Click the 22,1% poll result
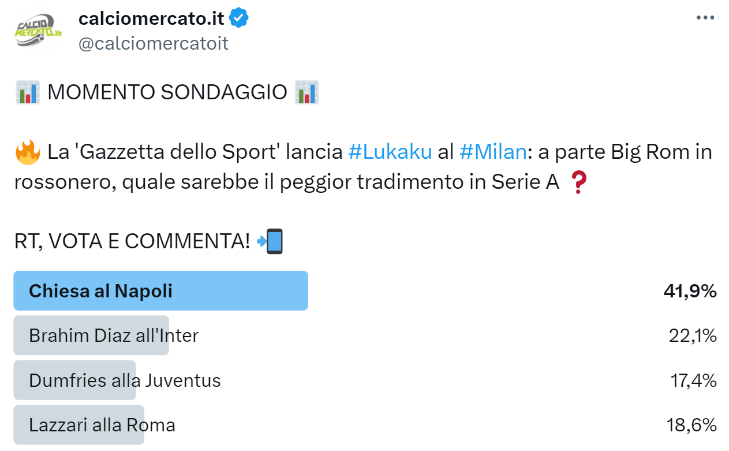Viewport: 729px width, 451px height. pyautogui.click(x=693, y=336)
